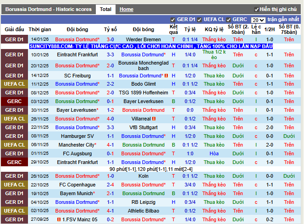This screenshot has height=224, width=304.
Task: Click Athletic Bilbao team link
Action: pos(143,211)
